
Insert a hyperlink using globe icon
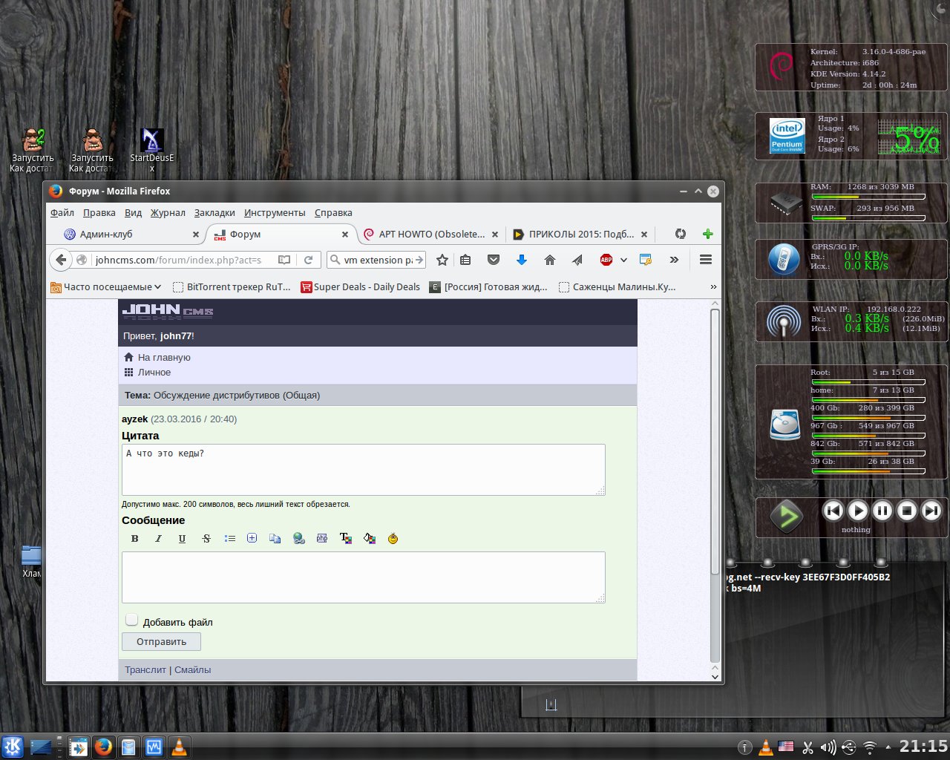[298, 539]
